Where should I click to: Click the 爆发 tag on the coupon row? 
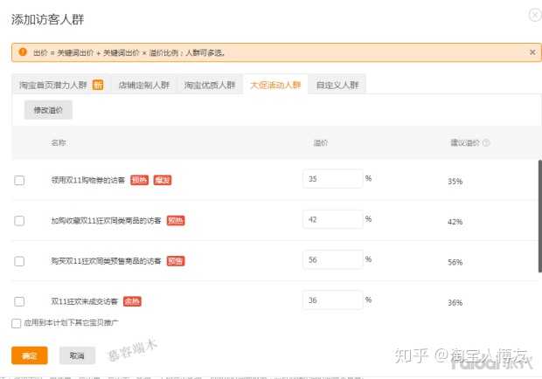(x=162, y=181)
